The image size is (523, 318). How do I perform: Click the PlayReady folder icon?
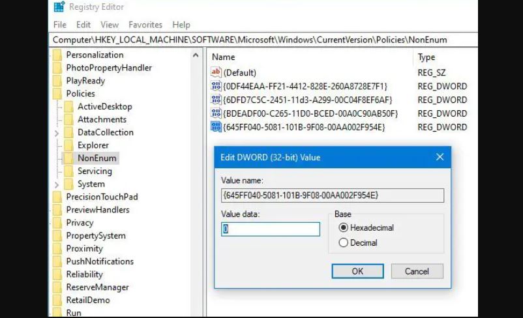pyautogui.click(x=57, y=81)
